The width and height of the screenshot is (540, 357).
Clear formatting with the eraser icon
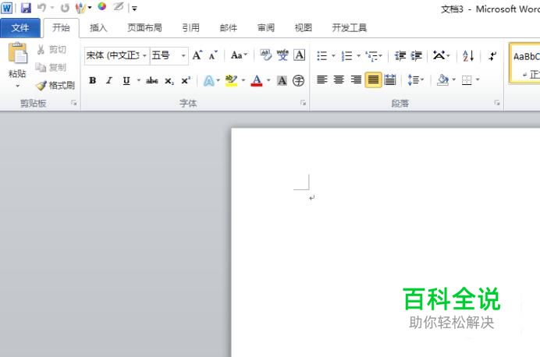(265, 55)
